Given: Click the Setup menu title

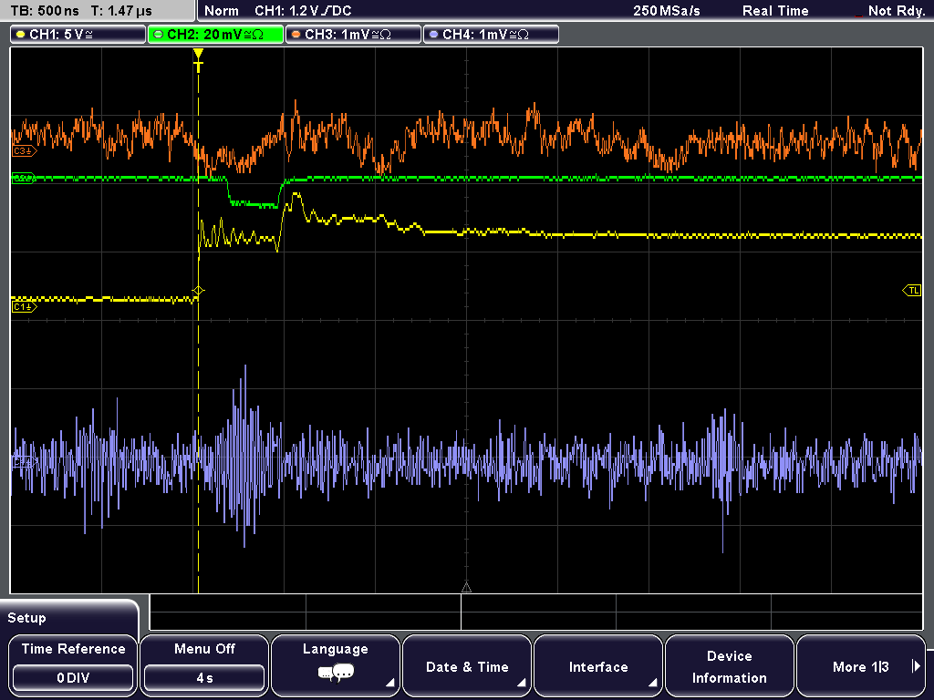Looking at the screenshot, I should [x=26, y=618].
